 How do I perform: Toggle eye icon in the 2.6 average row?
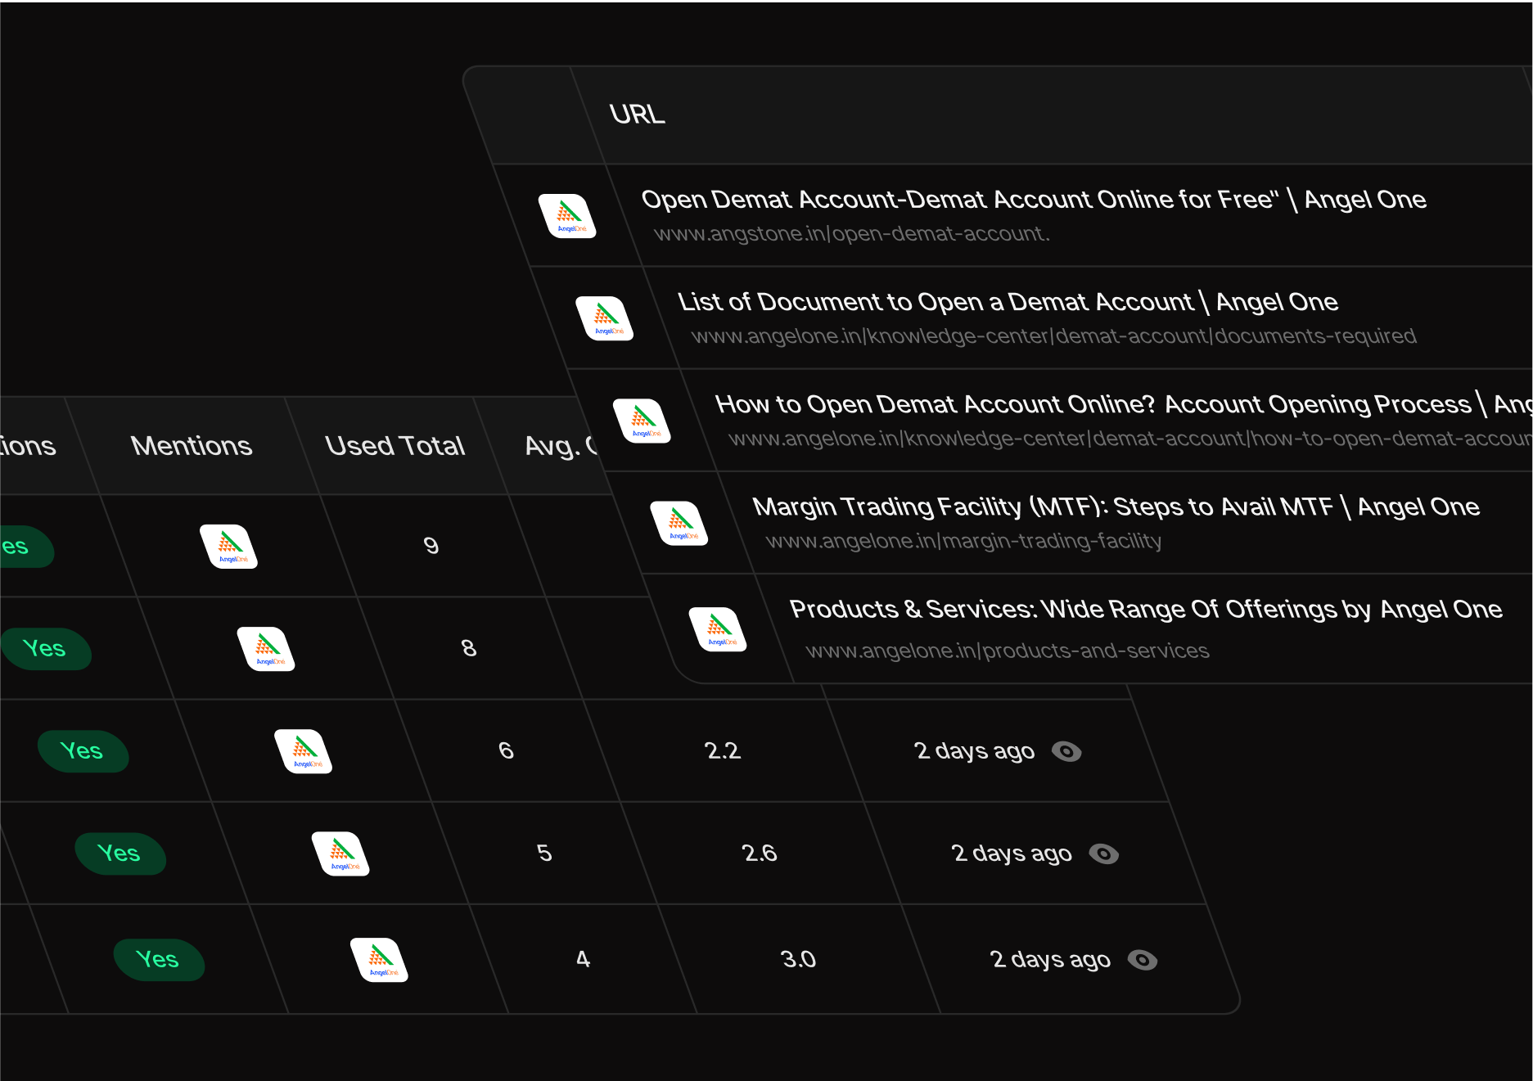pyautogui.click(x=1104, y=854)
